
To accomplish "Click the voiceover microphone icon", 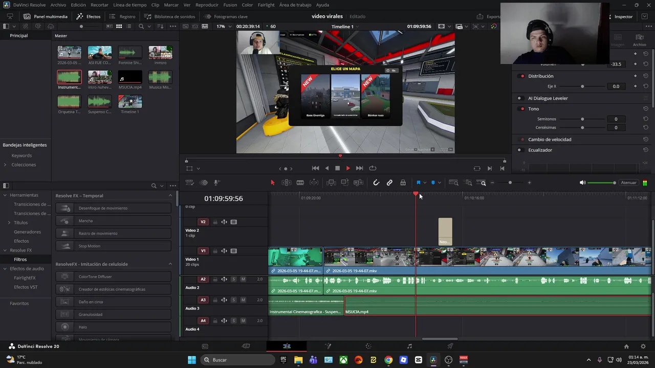I will (x=216, y=182).
